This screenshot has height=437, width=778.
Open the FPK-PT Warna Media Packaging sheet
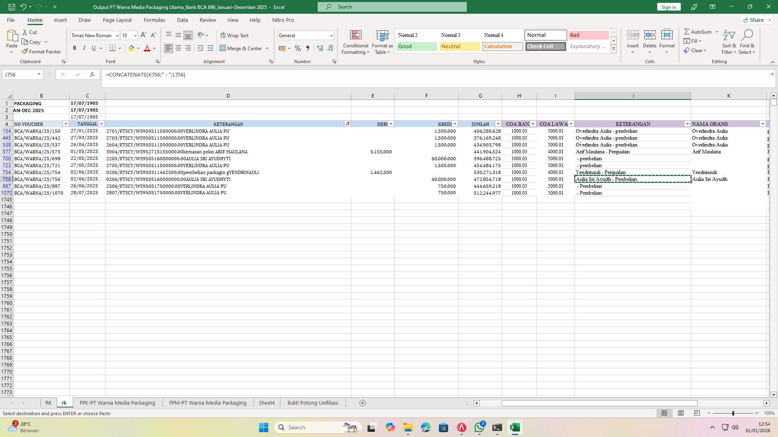tap(117, 403)
